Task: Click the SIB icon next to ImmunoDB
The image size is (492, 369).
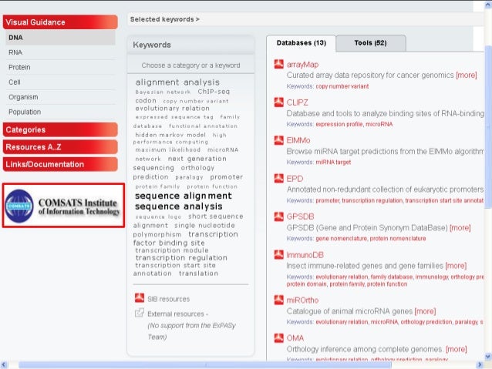Action: [278, 254]
